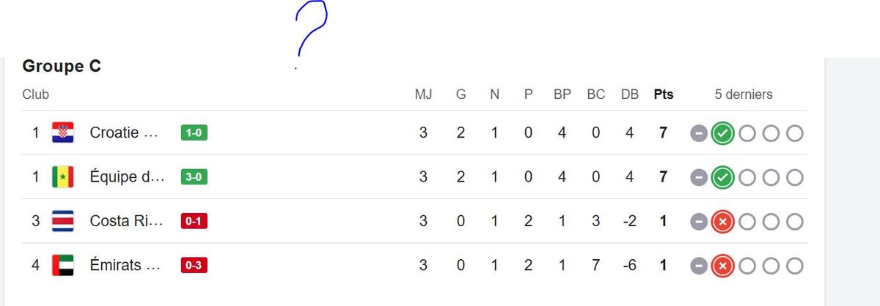The height and width of the screenshot is (306, 880).
Task: Open the Émirats team link
Action: [x=124, y=265]
